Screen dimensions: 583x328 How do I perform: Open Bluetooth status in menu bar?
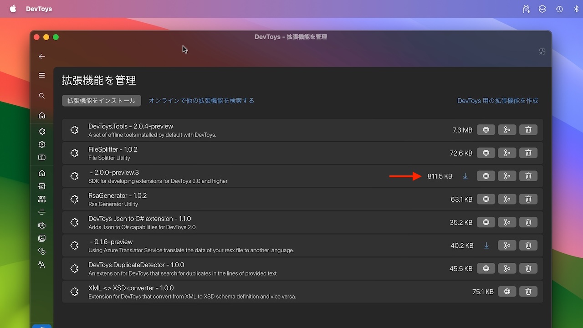576,9
